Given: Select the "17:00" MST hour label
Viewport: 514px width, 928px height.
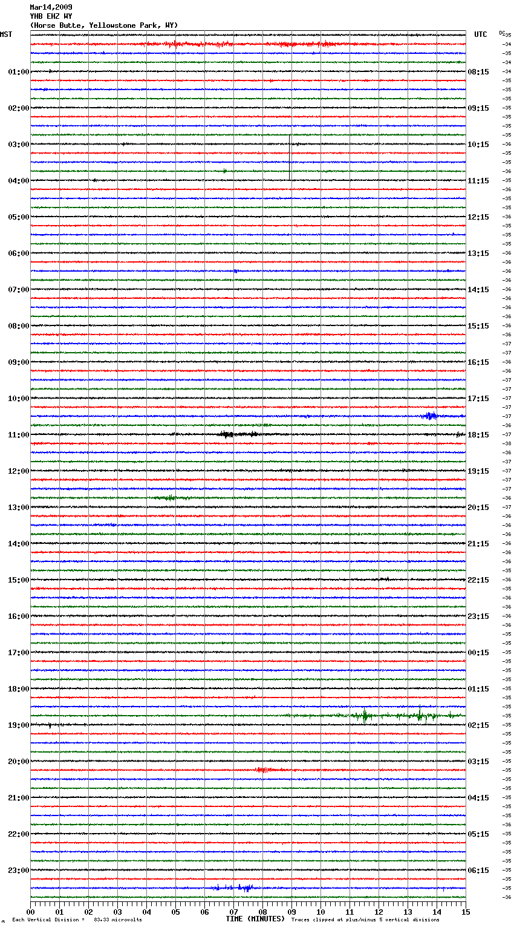Looking at the screenshot, I should coord(19,653).
